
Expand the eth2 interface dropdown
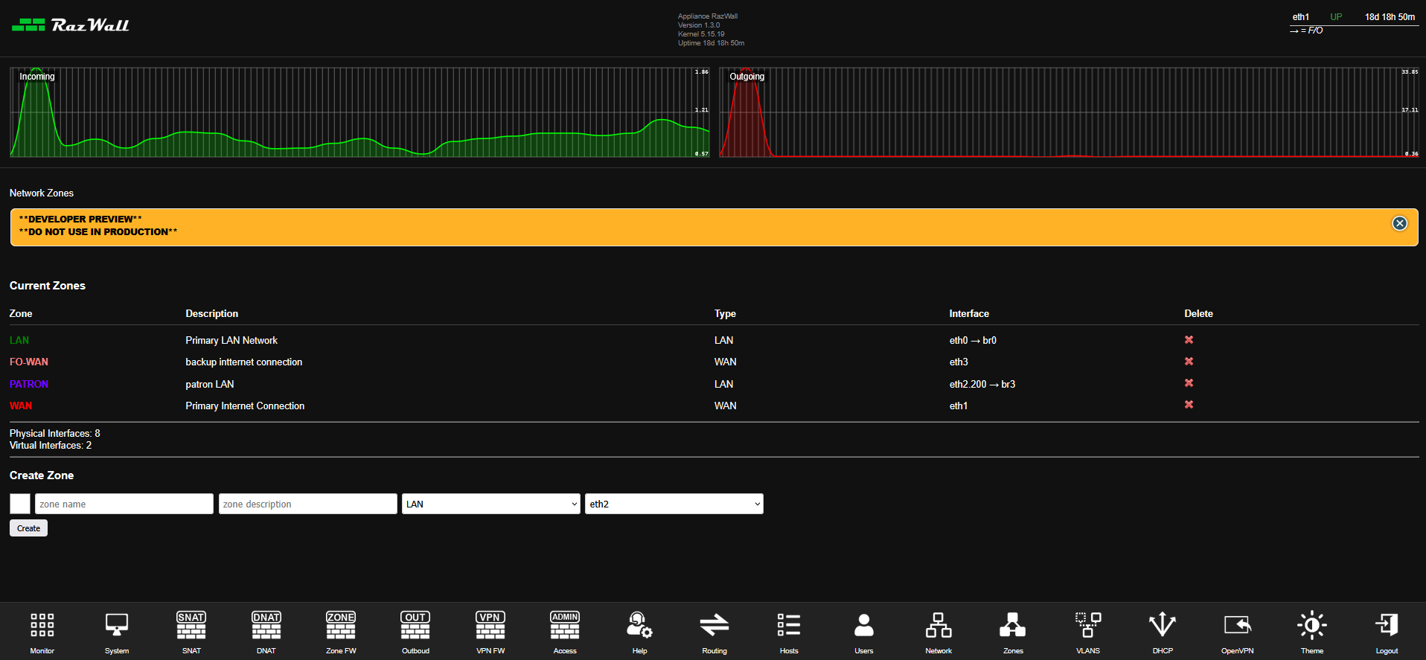pyautogui.click(x=674, y=504)
